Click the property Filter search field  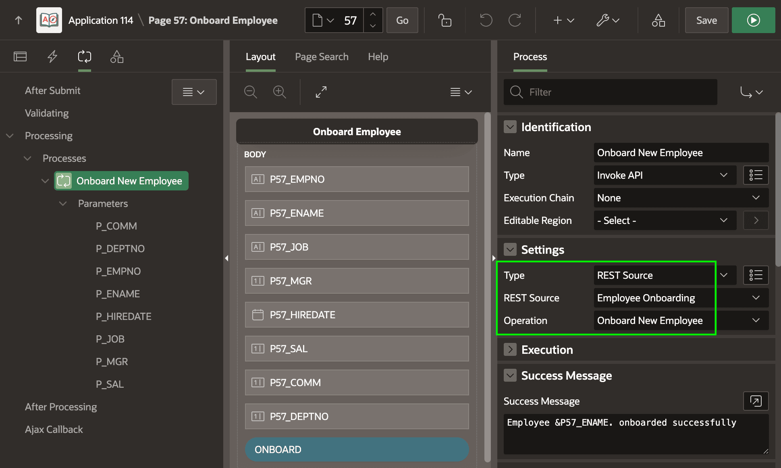(610, 92)
